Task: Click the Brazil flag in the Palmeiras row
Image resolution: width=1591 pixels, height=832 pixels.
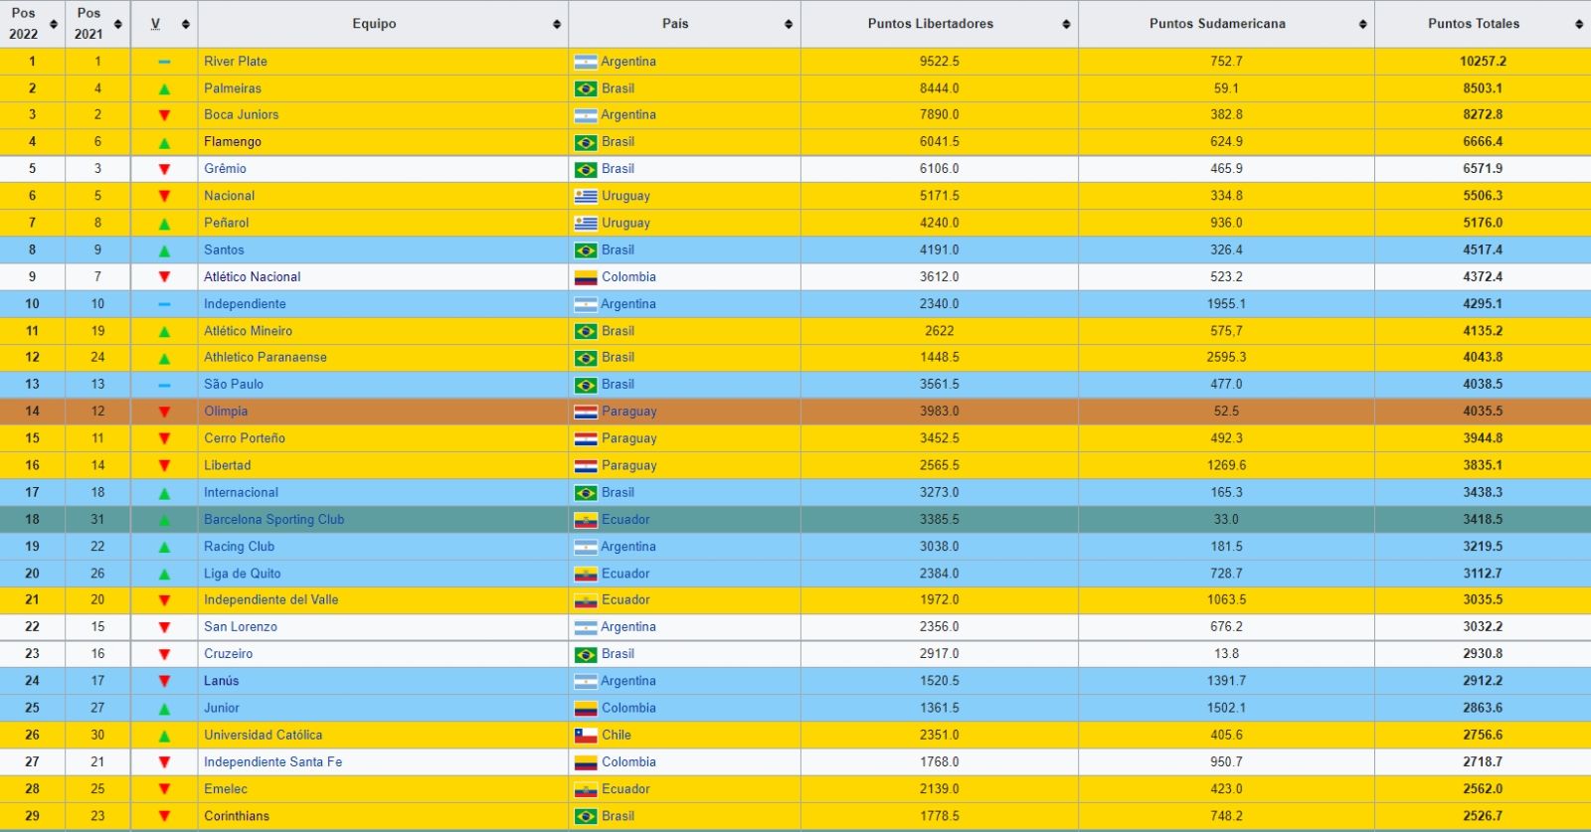Action: [586, 88]
